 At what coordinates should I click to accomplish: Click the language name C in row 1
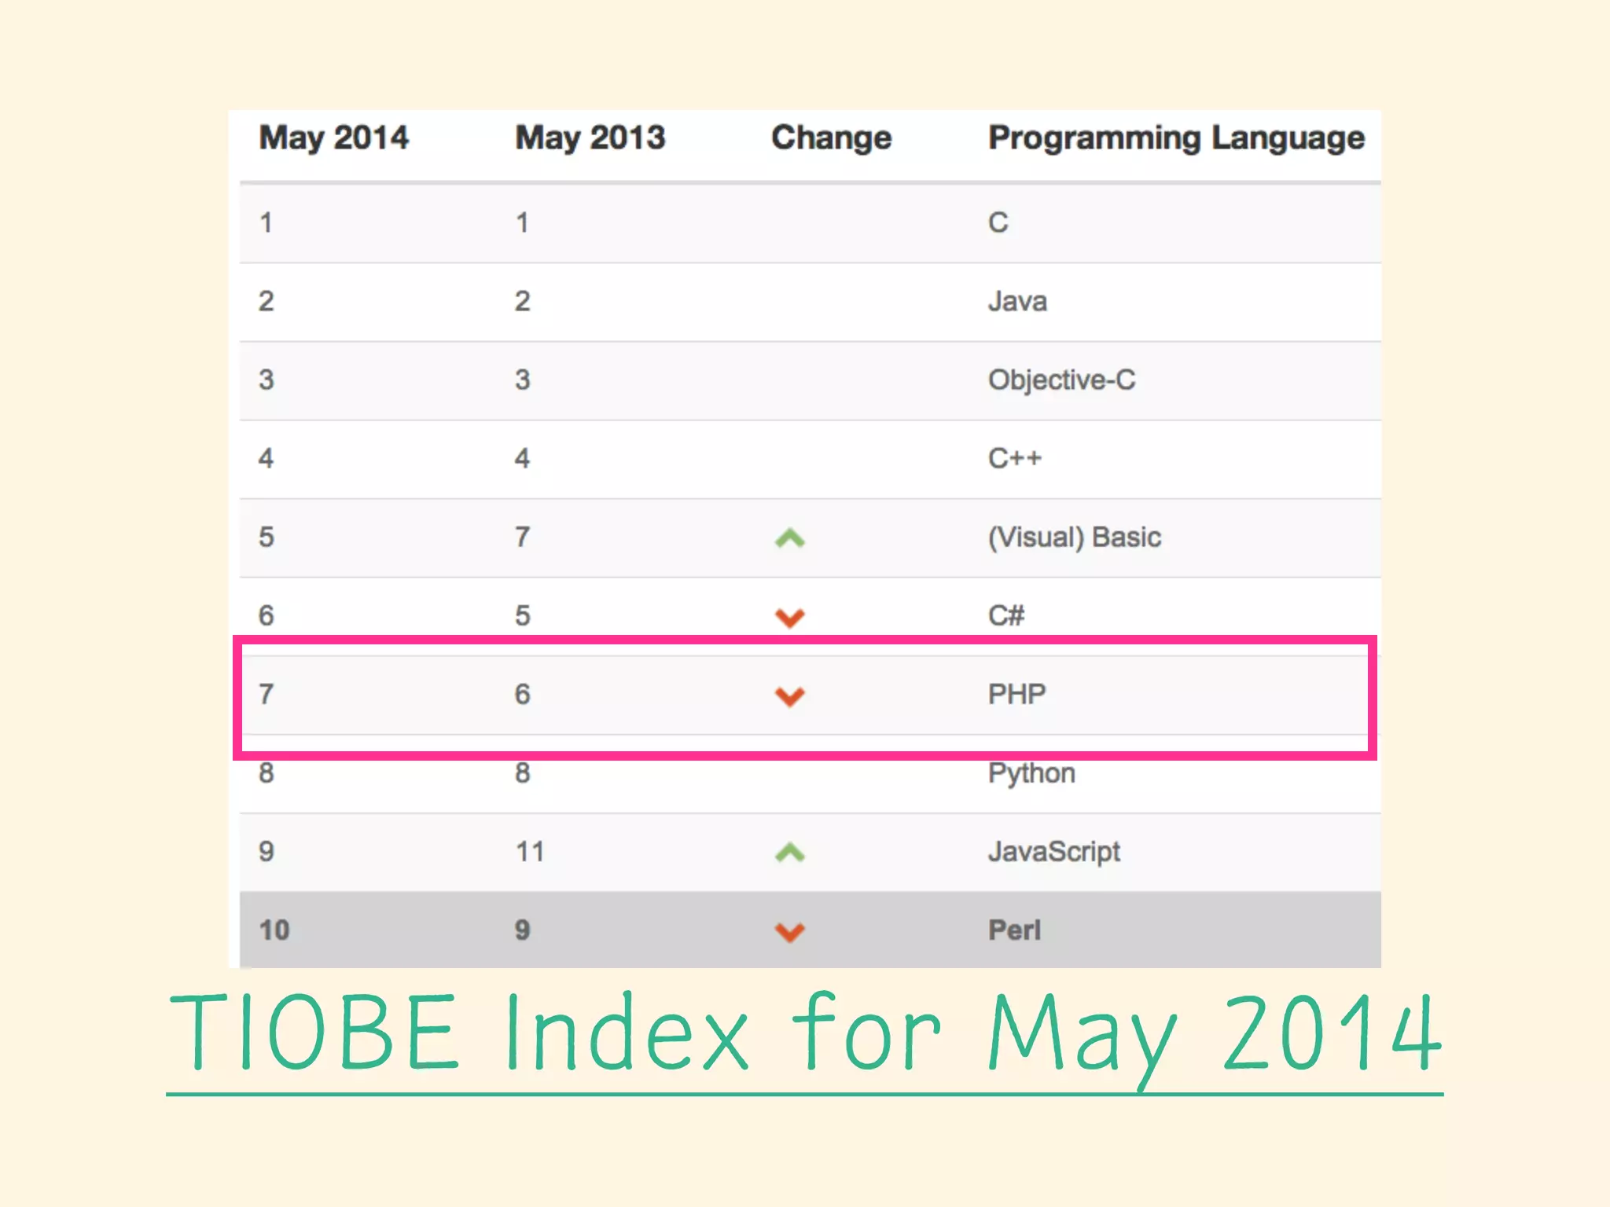pyautogui.click(x=998, y=222)
